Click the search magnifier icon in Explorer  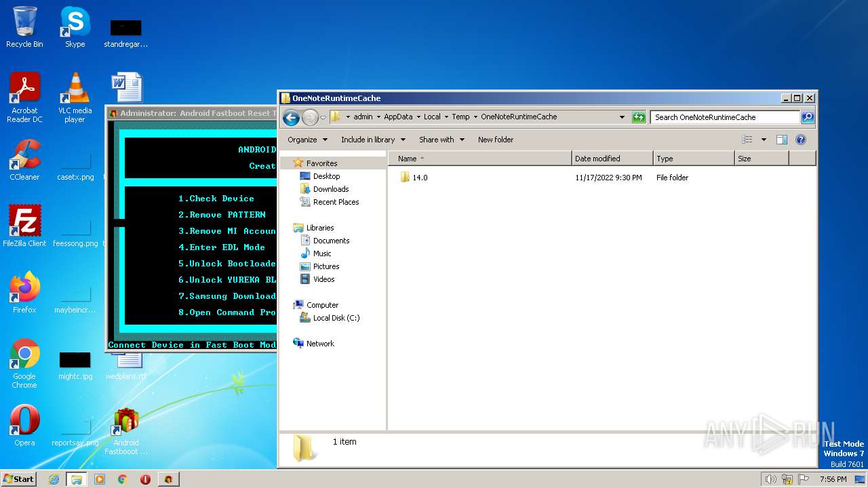tap(807, 117)
